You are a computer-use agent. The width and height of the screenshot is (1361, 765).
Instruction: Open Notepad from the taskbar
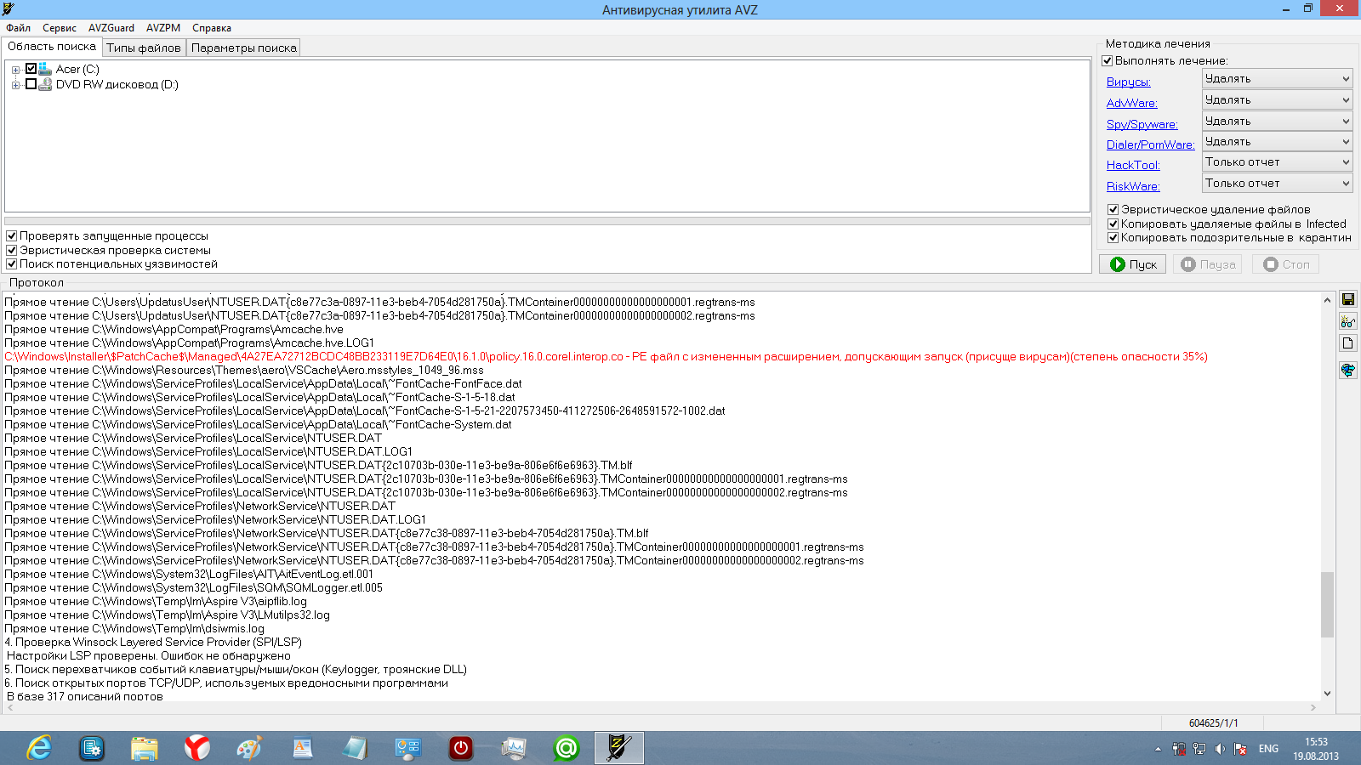click(356, 748)
